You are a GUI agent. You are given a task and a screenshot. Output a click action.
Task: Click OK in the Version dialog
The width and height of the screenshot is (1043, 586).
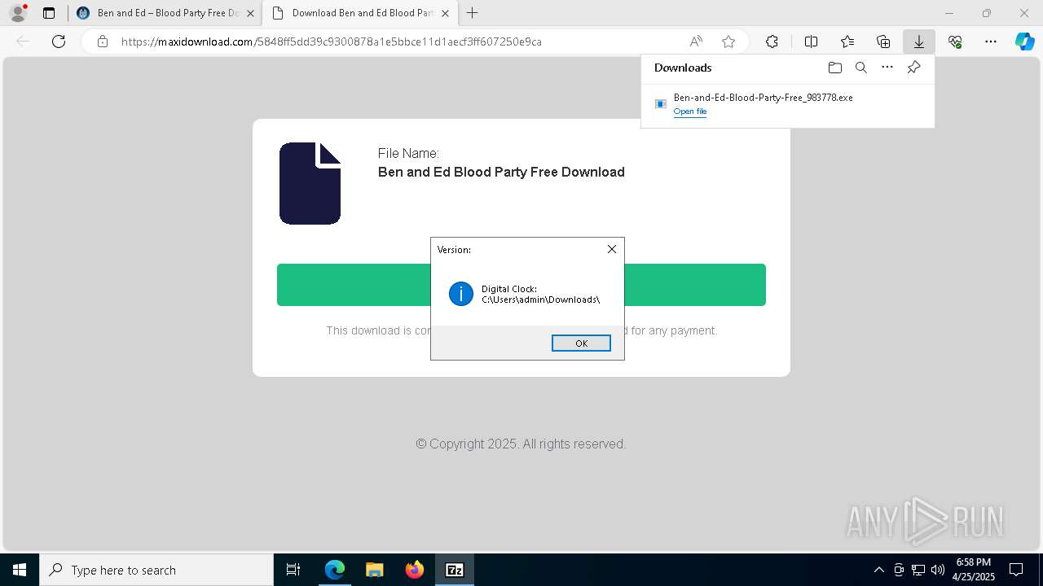coord(581,343)
